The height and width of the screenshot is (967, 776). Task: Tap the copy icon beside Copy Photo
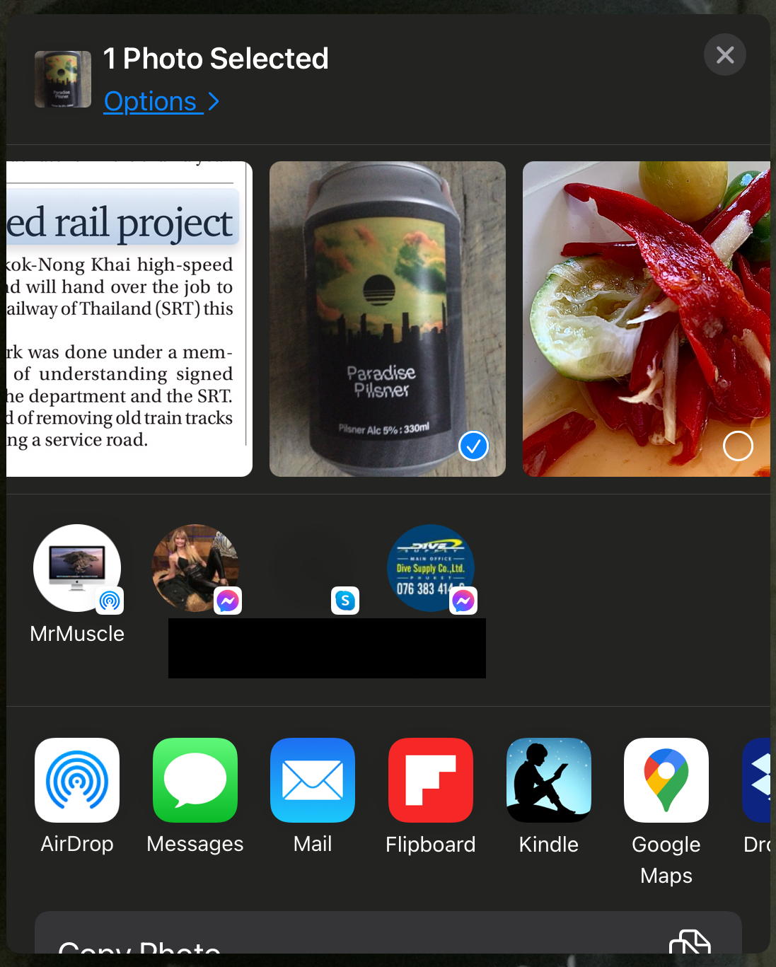pos(690,942)
